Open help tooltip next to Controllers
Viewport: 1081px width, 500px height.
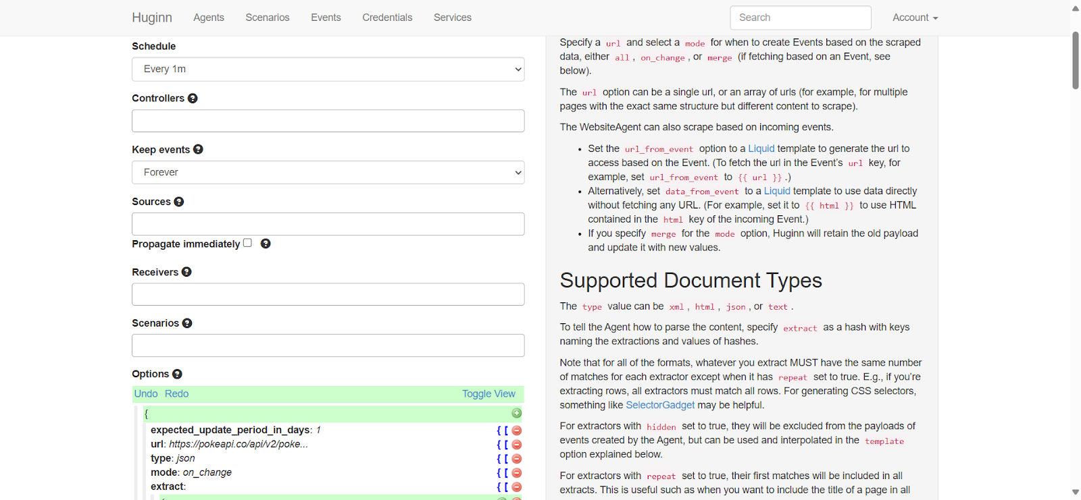[193, 99]
